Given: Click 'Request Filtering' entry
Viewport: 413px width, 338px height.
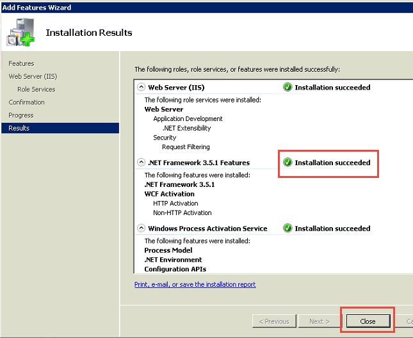Looking at the screenshot, I should click(186, 147).
